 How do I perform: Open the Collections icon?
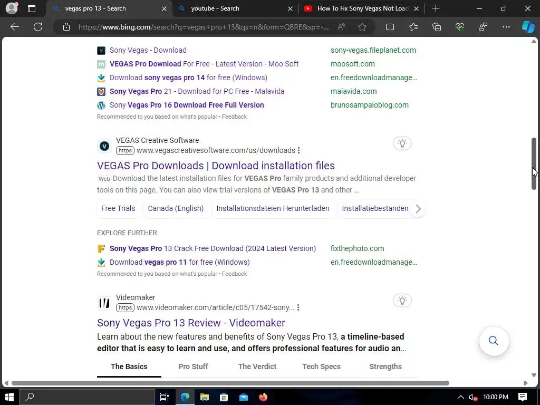437,27
